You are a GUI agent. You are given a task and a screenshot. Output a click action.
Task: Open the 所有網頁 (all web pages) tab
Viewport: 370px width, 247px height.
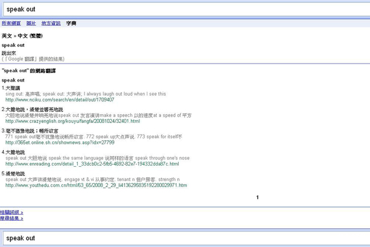11,23
